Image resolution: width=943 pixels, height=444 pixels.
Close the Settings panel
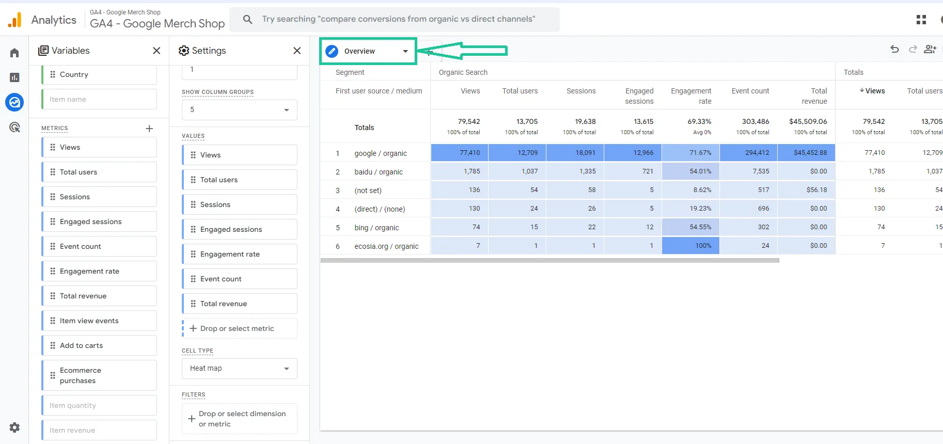click(297, 51)
